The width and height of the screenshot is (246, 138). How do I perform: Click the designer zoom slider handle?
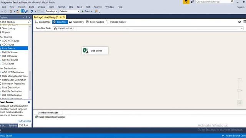click(239, 90)
